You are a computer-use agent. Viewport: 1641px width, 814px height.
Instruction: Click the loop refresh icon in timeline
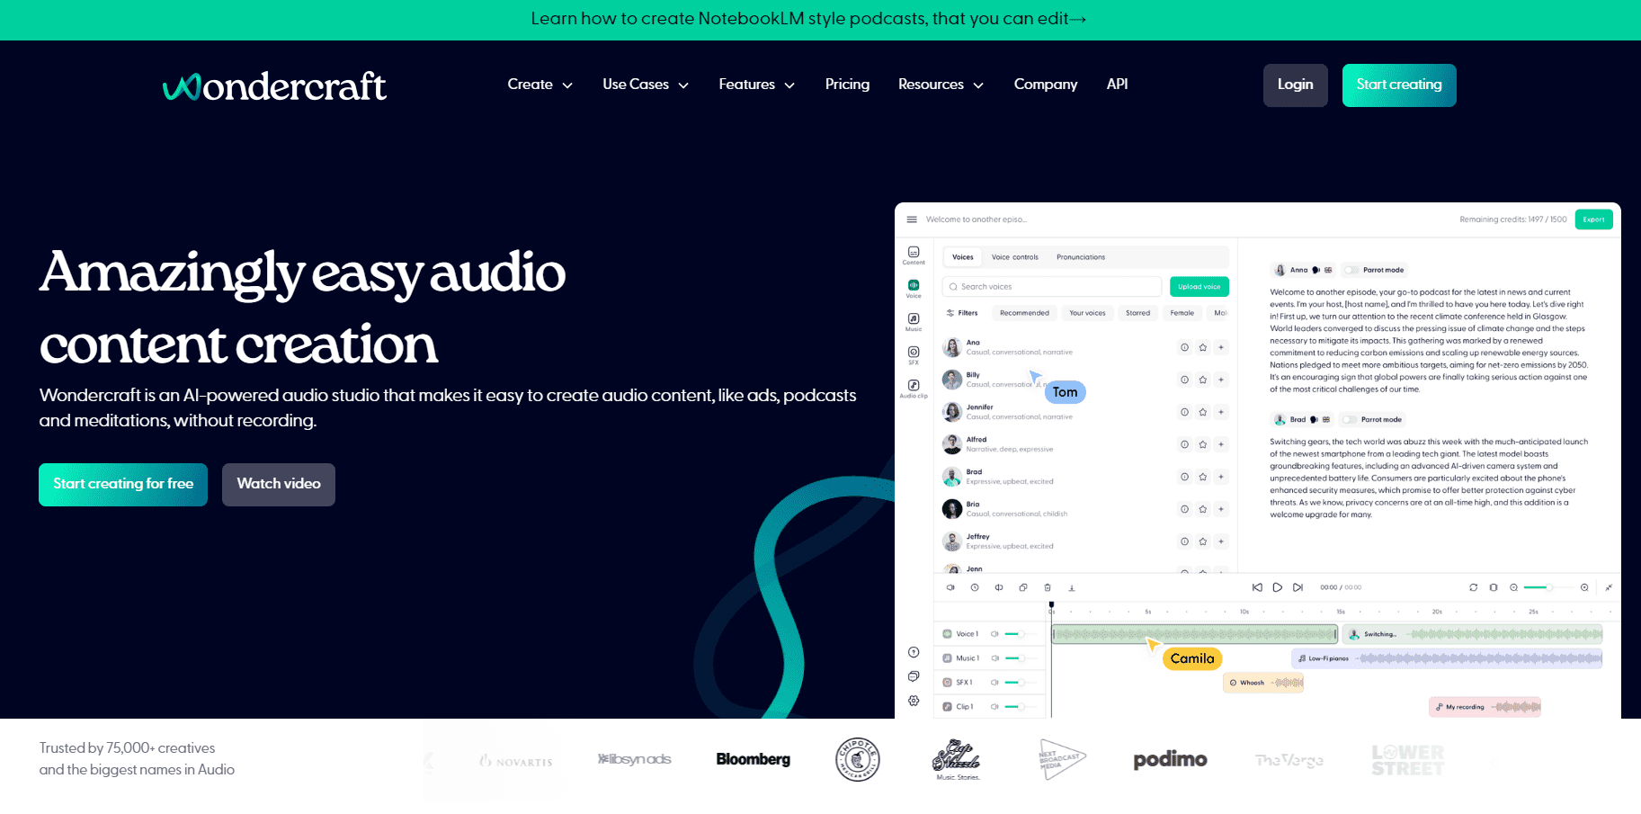click(x=1474, y=587)
